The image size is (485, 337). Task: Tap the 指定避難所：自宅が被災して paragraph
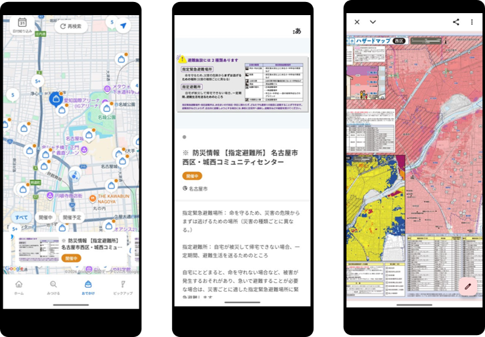241,252
